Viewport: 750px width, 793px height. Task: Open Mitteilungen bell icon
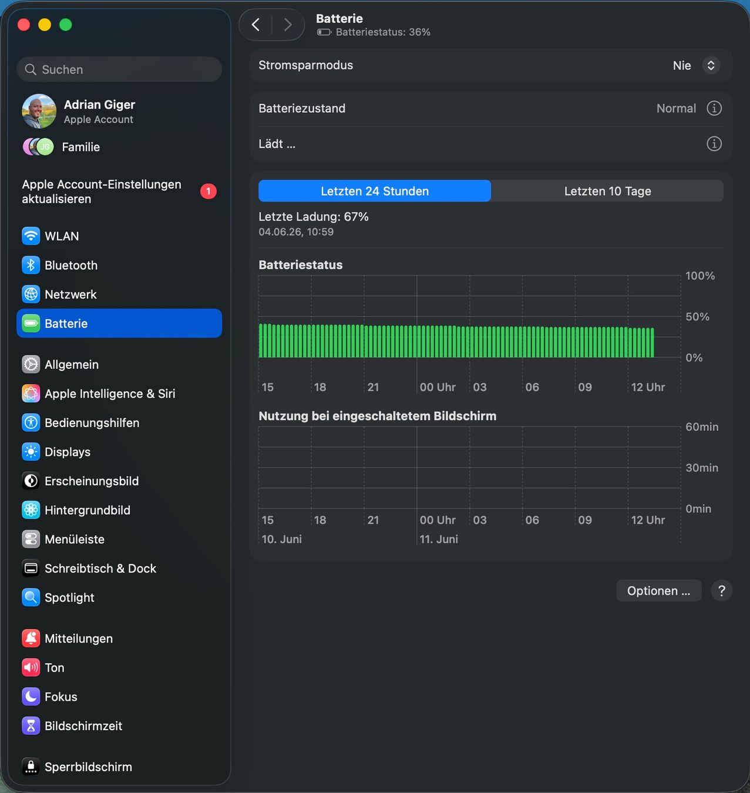tap(31, 639)
